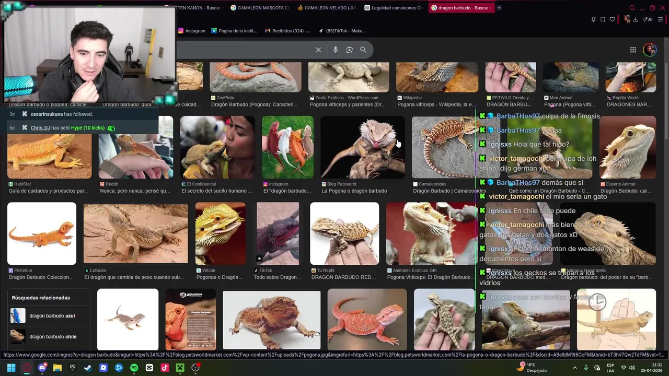Screen dimensions: 669x376
Task: Open the Roblox taskbar icon
Action: 103,368
